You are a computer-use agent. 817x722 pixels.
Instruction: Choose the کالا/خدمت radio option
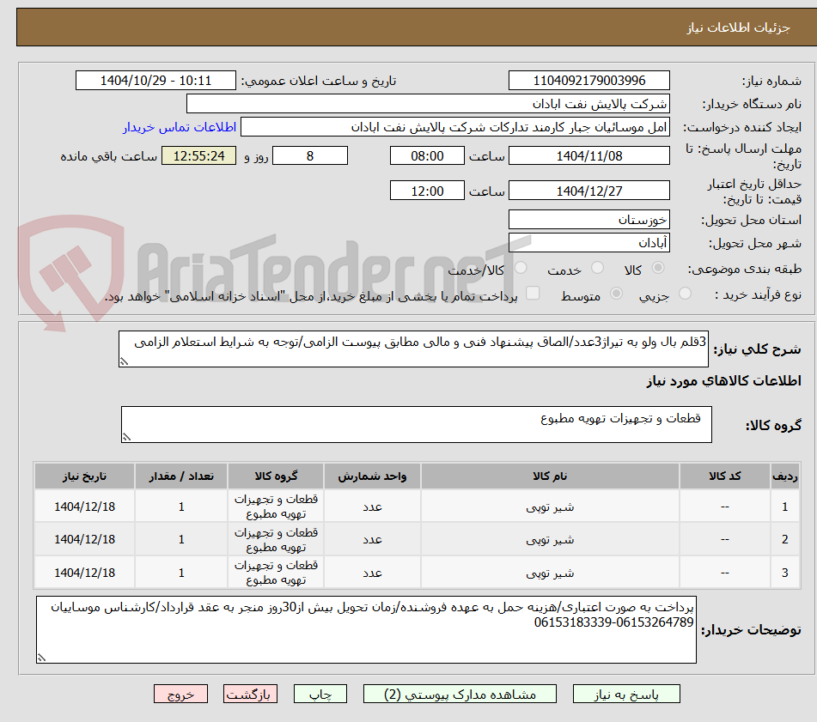tap(521, 269)
